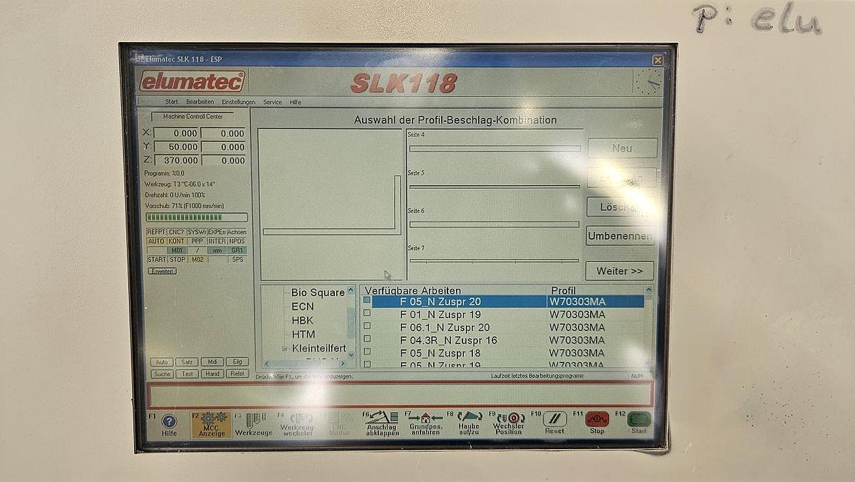Click the Seite 6 profile bar
This screenshot has height=482, width=855.
pyautogui.click(x=494, y=224)
